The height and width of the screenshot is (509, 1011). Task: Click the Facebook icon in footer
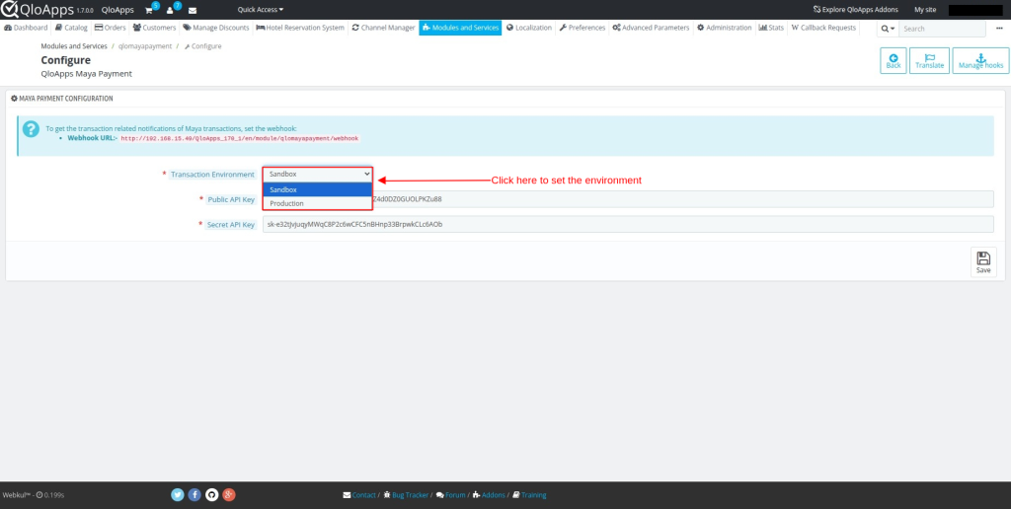[x=194, y=494]
